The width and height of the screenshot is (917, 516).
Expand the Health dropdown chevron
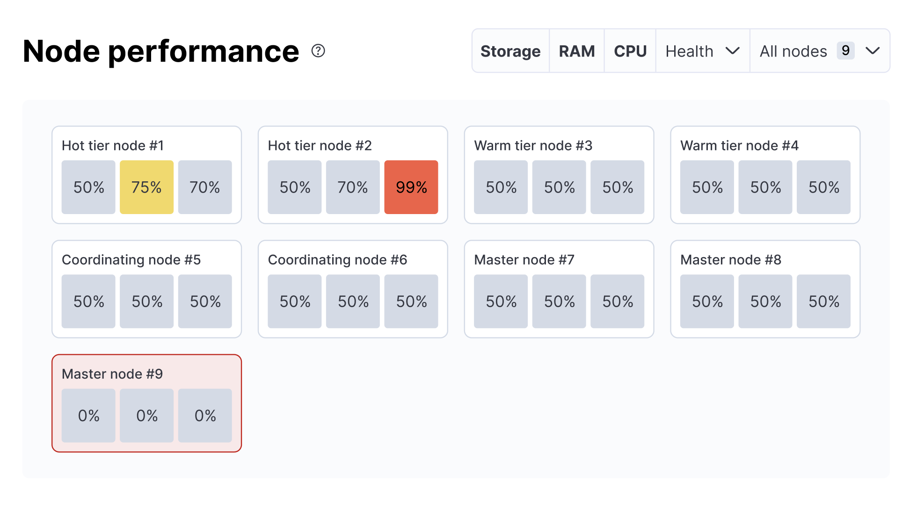point(732,50)
